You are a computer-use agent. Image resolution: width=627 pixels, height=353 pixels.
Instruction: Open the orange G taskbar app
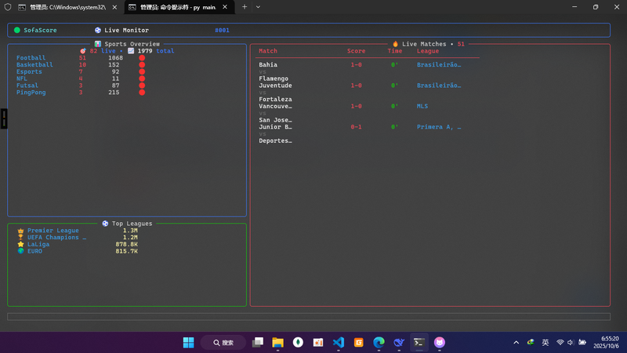pos(359,342)
